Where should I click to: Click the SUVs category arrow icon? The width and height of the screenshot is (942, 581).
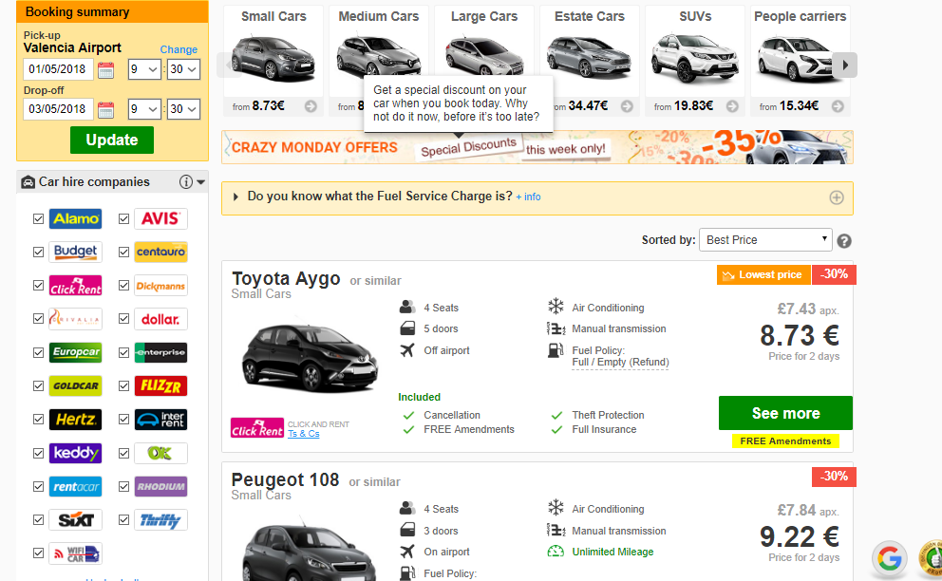(x=732, y=106)
